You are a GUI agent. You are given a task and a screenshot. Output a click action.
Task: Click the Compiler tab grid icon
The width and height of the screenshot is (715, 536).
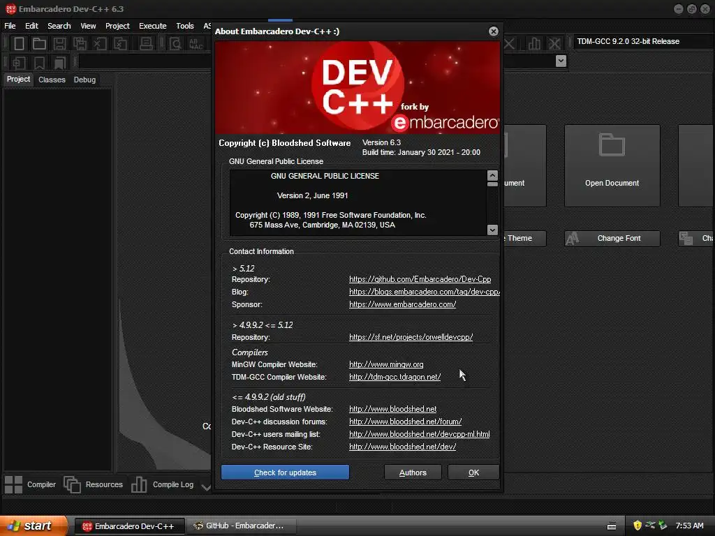pyautogui.click(x=13, y=484)
